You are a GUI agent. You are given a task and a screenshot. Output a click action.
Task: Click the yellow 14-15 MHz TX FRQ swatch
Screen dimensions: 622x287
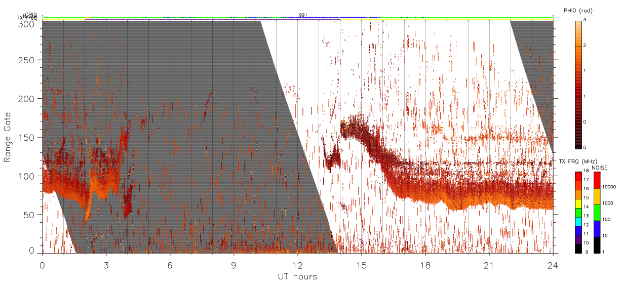tap(578, 203)
